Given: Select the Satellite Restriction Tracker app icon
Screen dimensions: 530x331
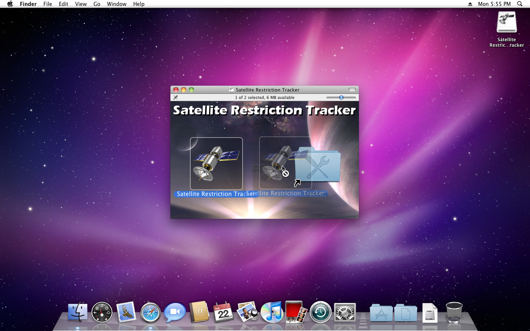Looking at the screenshot, I should pos(216,164).
